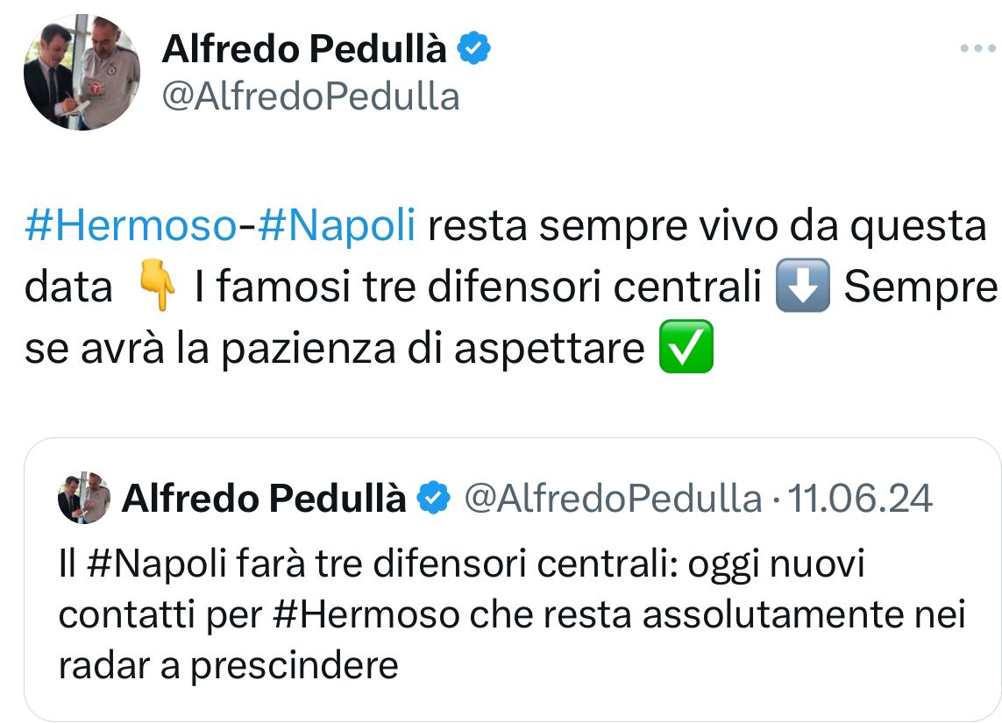The image size is (1002, 723).
Task: Click the quoted text "radar a prescindere"
Action: (229, 665)
